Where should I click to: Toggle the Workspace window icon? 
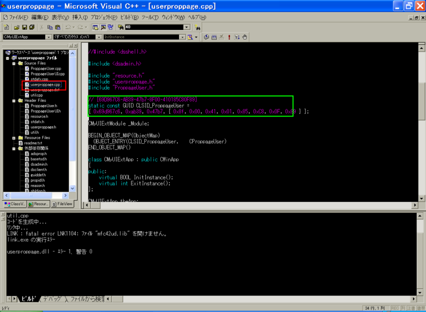(94, 27)
